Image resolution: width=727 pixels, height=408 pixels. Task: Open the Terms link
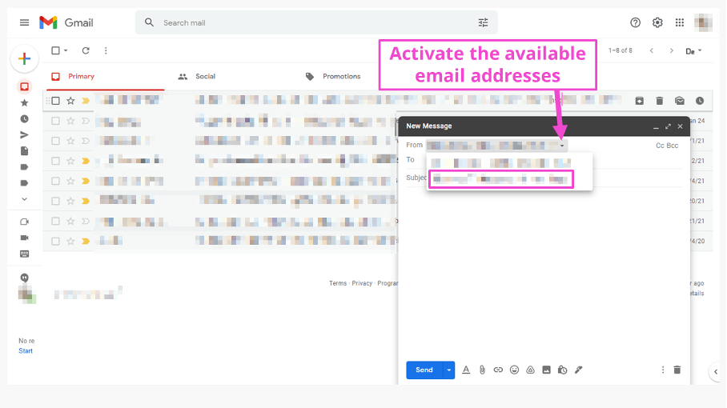338,283
